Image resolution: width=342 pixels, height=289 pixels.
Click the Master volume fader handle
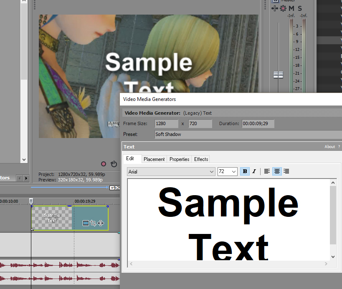(278, 75)
